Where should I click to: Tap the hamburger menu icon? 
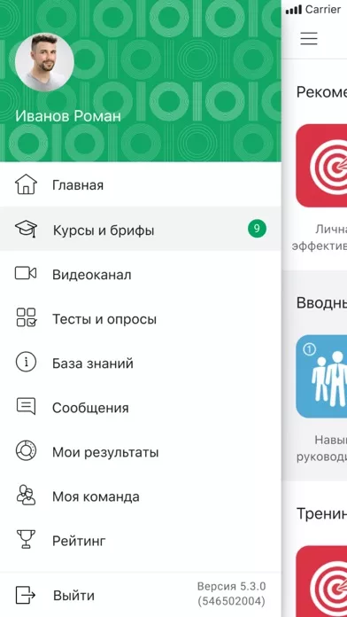click(309, 39)
